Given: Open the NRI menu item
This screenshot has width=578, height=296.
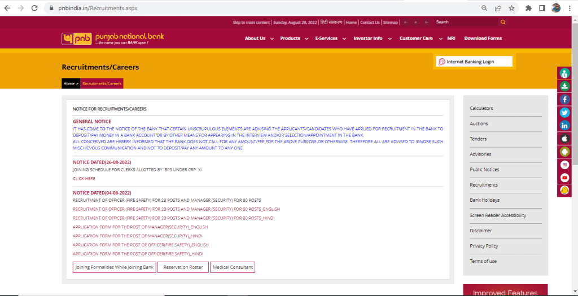Looking at the screenshot, I should point(451,38).
